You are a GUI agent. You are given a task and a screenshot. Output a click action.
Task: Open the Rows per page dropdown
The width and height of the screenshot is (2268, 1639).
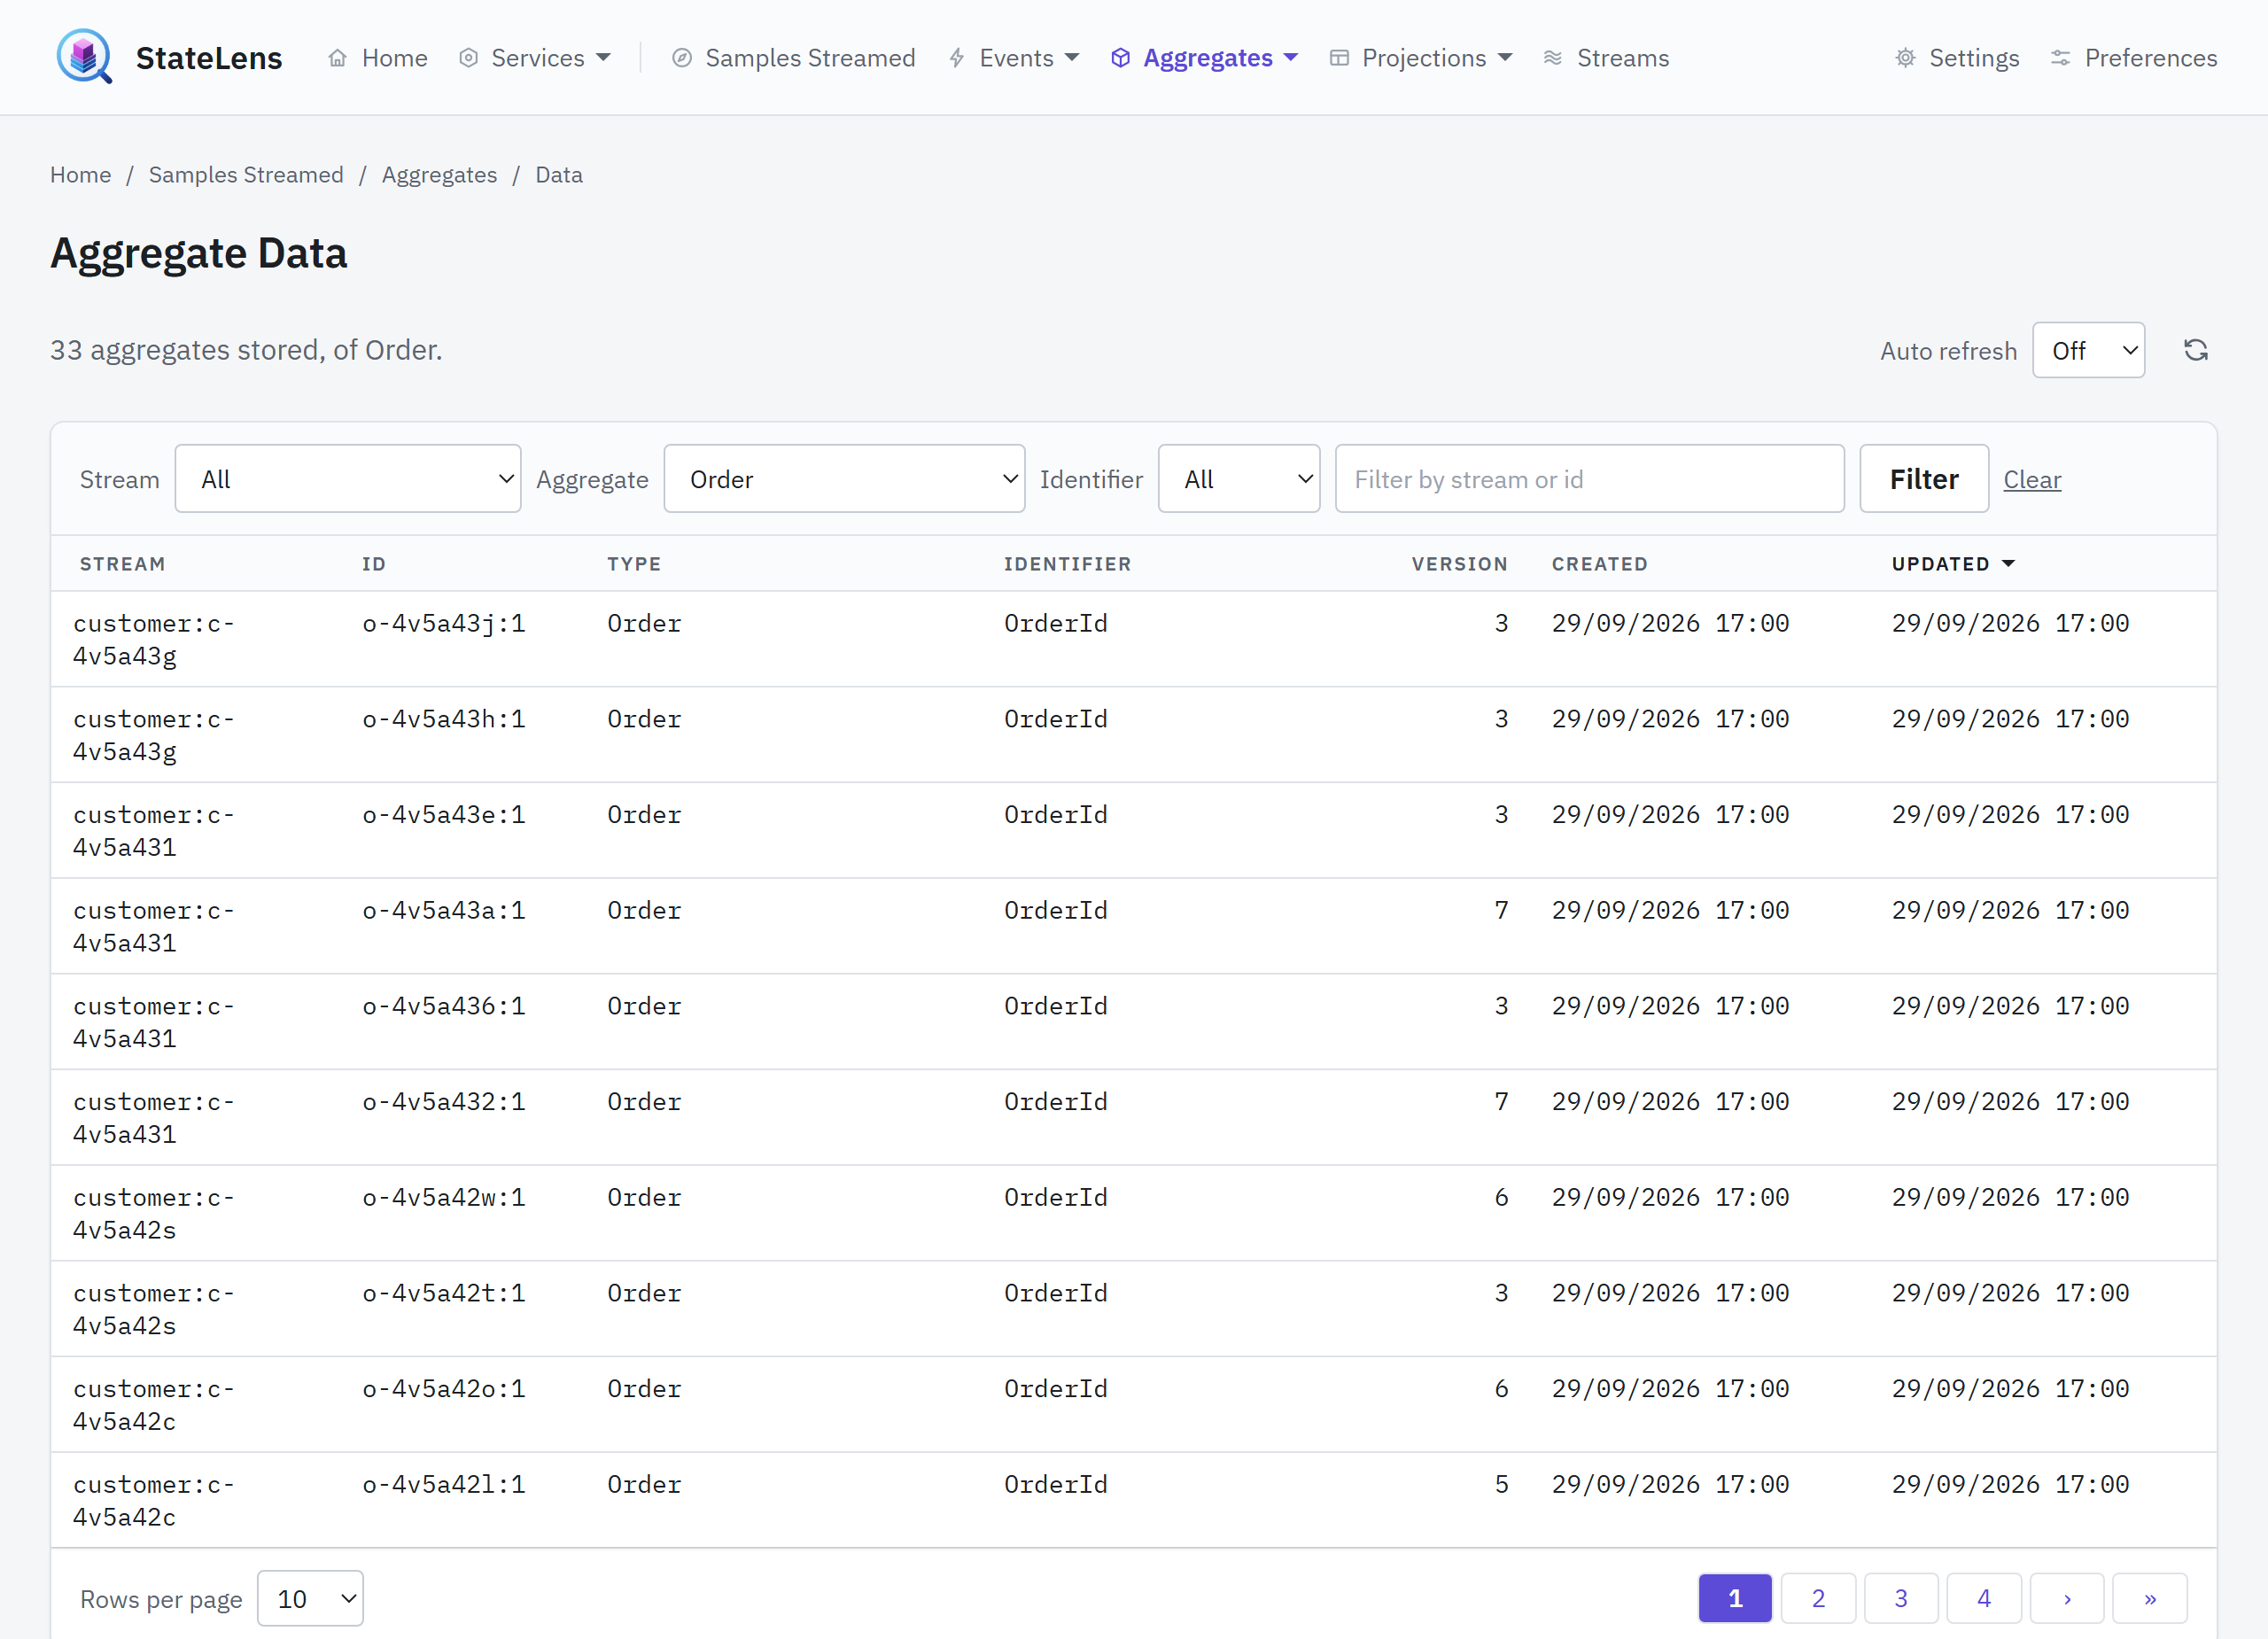coord(310,1598)
